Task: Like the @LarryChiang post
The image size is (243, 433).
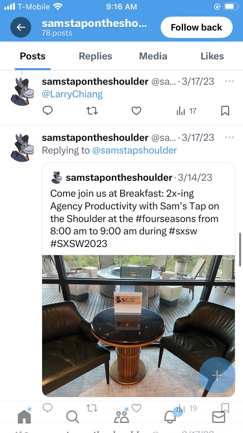Action: click(136, 111)
